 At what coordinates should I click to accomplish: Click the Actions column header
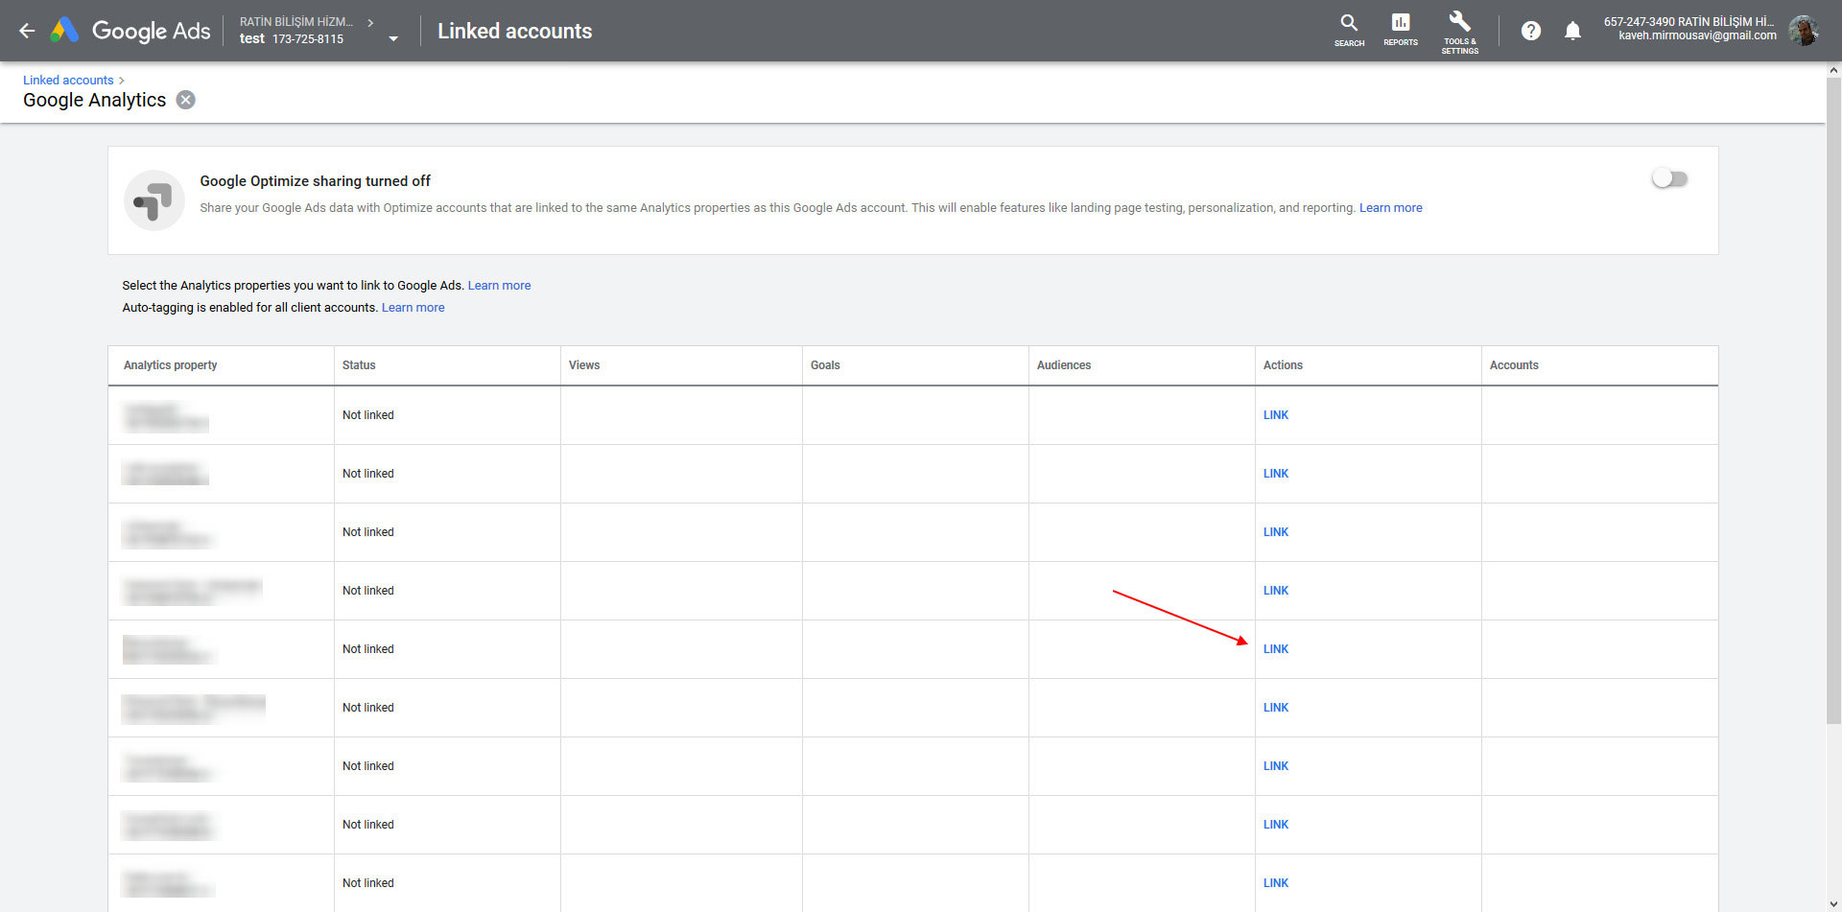(1283, 365)
